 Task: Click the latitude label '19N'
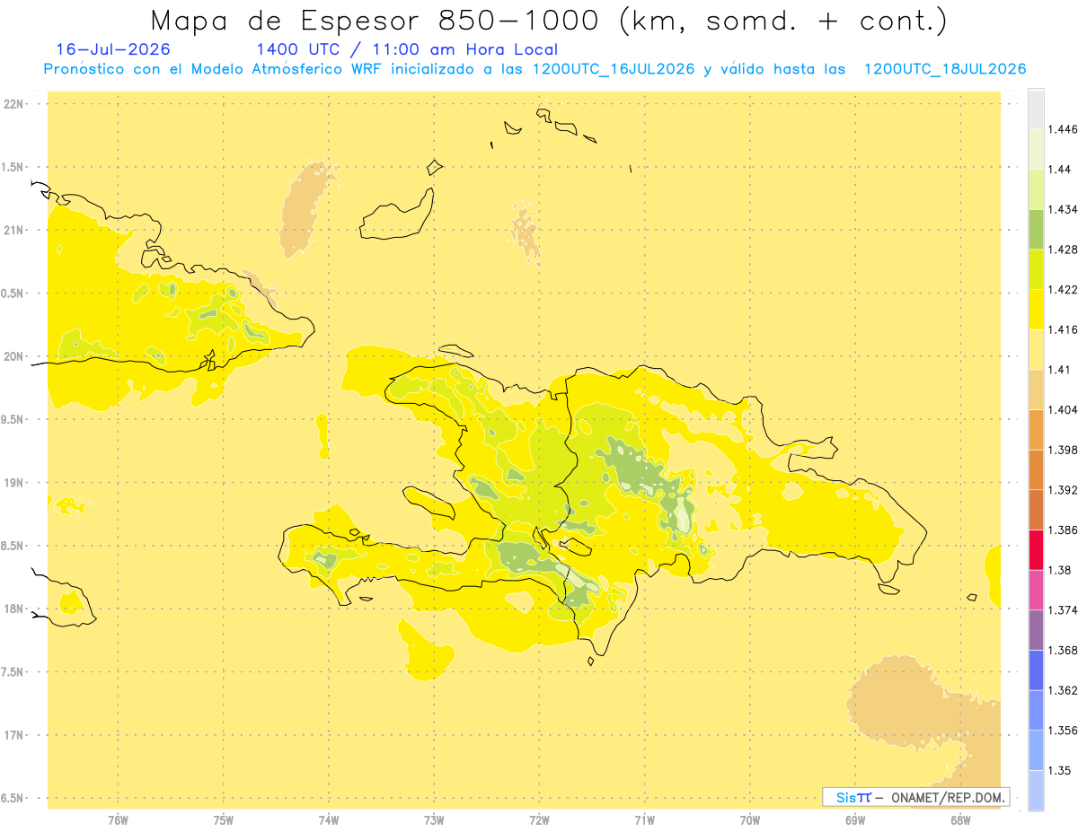[x=13, y=483]
